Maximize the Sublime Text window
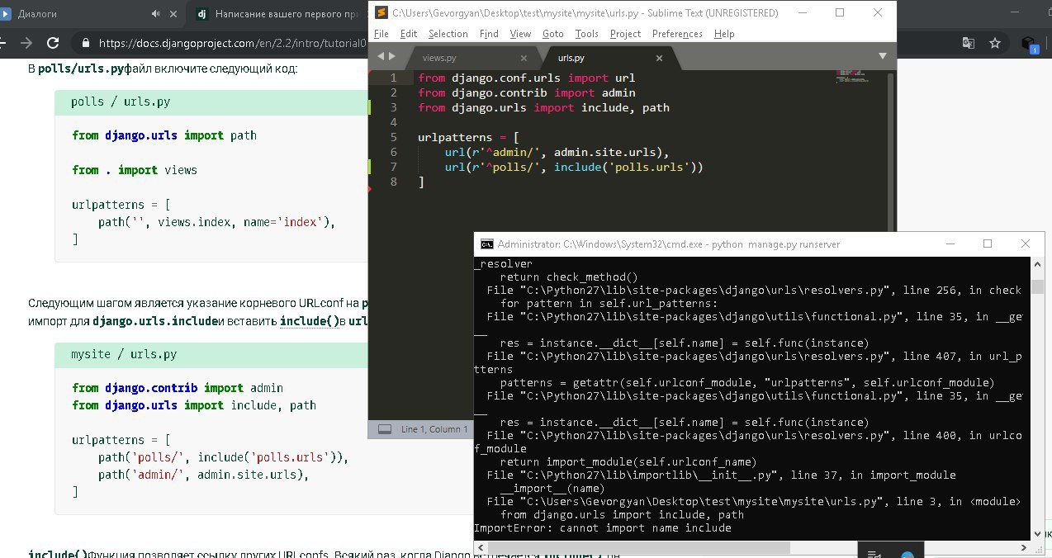Viewport: 1052px width, 558px height. point(840,12)
